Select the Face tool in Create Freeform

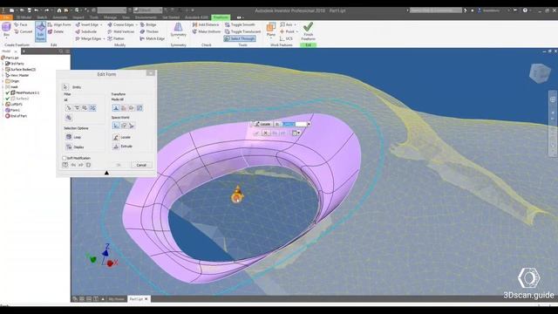[x=21, y=24]
